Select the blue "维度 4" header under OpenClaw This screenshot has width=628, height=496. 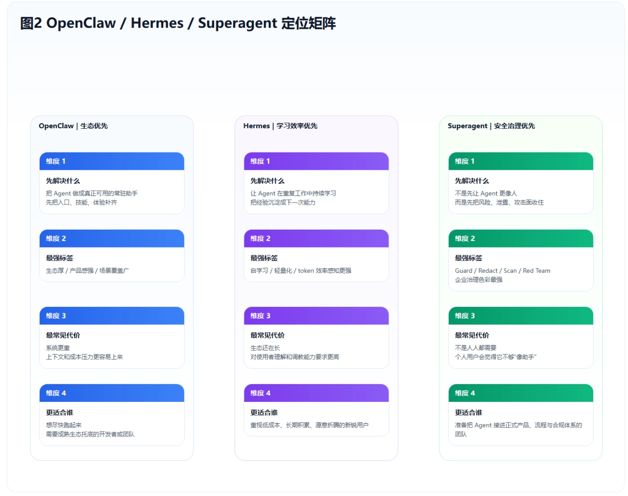[112, 393]
